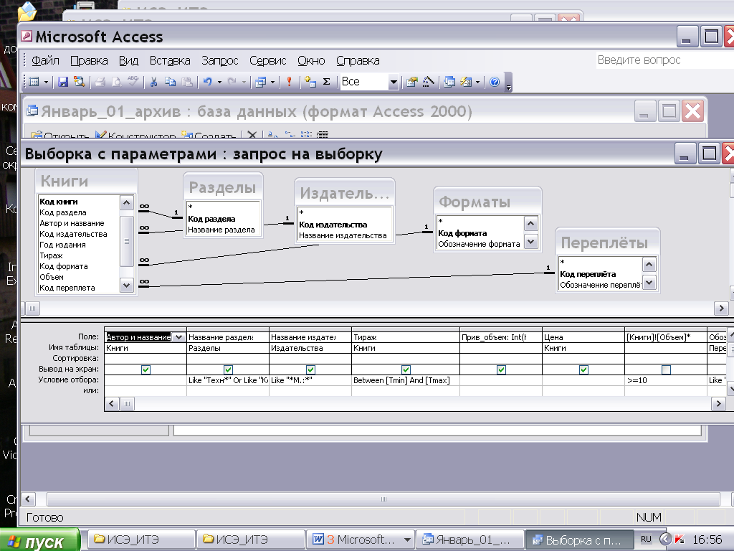Click the delete X icon in database window

[252, 135]
